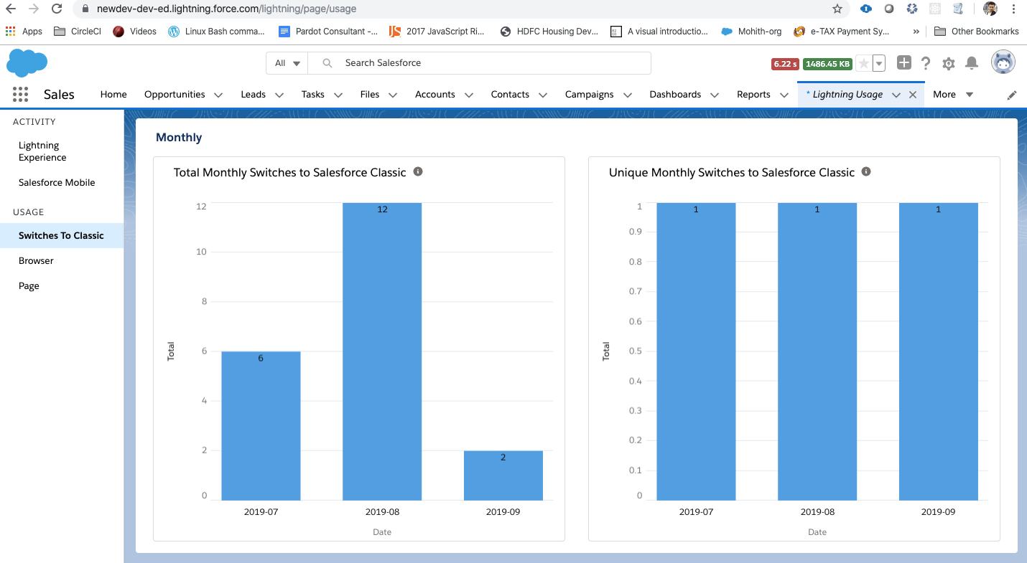
Task: Open the Browser usage section in sidebar
Action: coord(36,260)
